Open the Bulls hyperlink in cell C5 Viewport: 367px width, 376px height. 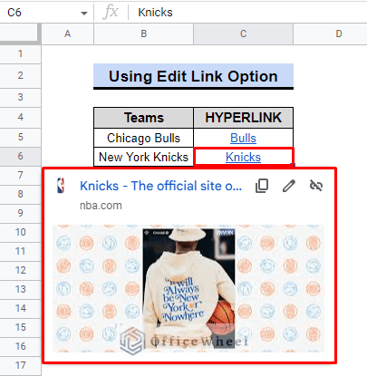(x=243, y=138)
